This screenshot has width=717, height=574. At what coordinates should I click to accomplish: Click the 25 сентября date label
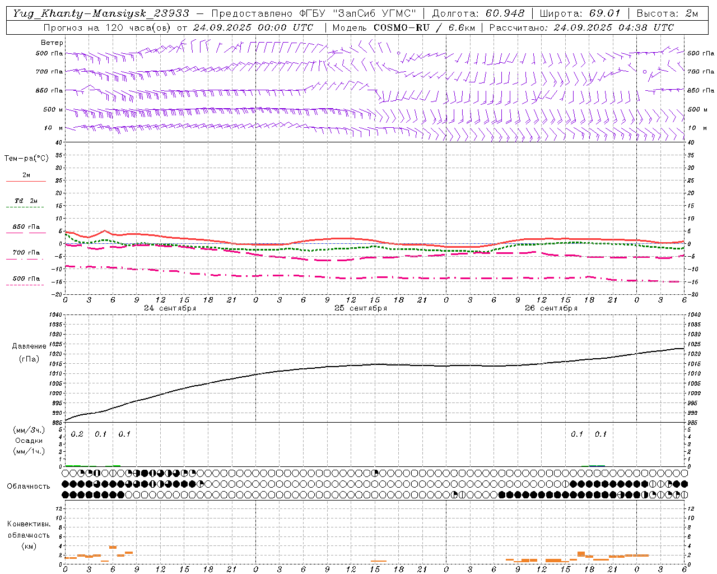pyautogui.click(x=361, y=308)
